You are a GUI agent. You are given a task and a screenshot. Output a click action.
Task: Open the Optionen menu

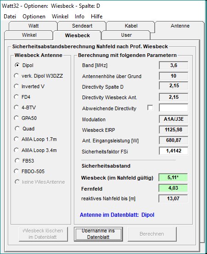(x=34, y=17)
